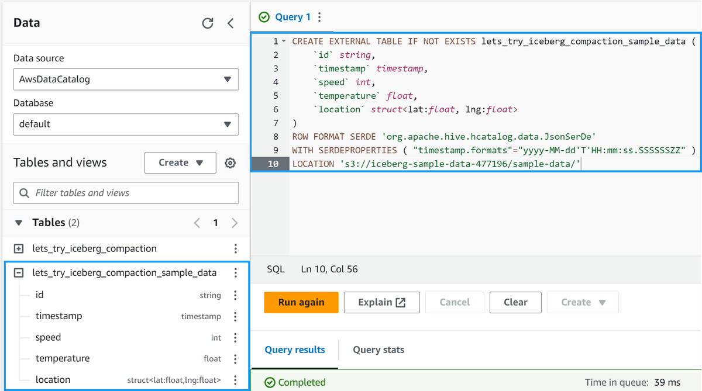Expand the lets_try_iceberg_compaction table
702x391 pixels.
[x=19, y=248]
